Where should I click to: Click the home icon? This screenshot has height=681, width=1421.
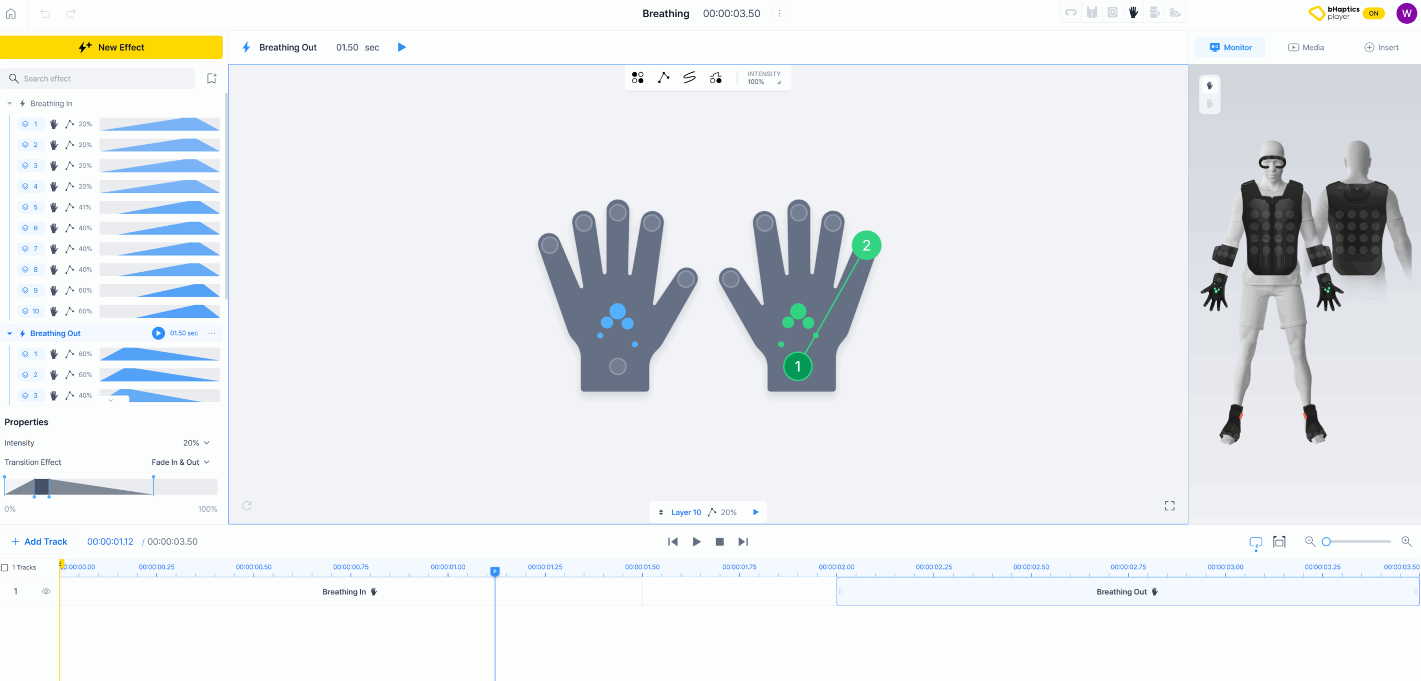(11, 13)
